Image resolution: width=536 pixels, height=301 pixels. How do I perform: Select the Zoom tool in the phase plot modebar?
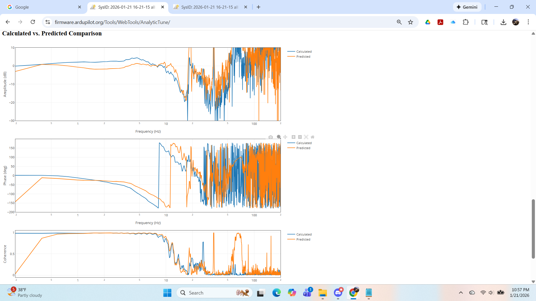279,137
